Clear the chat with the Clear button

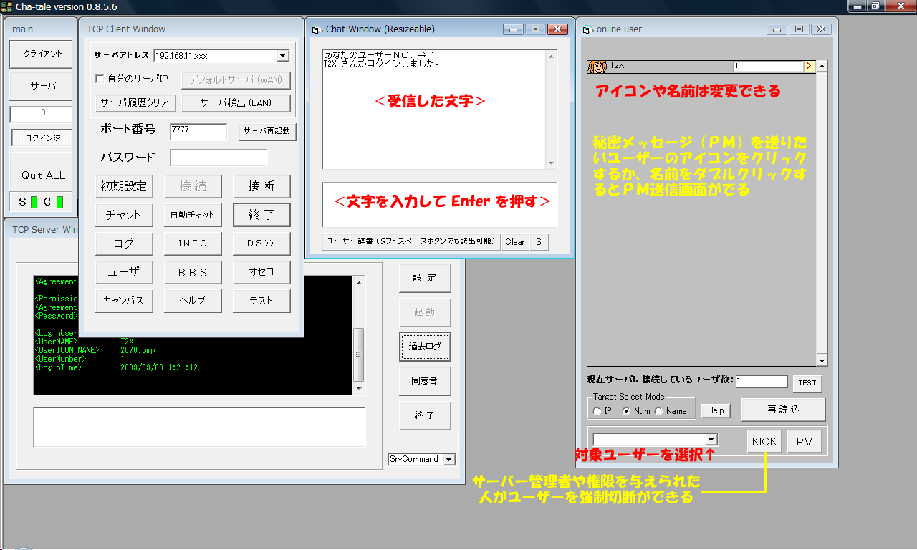tap(514, 242)
